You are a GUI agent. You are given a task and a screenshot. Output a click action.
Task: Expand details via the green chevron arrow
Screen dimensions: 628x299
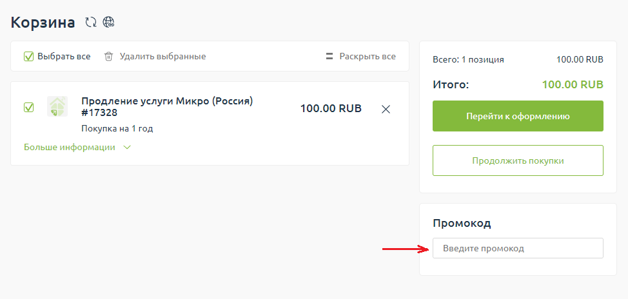pyautogui.click(x=127, y=148)
